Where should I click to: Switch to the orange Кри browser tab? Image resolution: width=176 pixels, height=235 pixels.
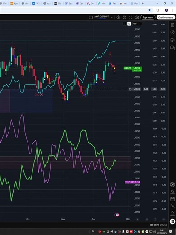click(x=14, y=3)
